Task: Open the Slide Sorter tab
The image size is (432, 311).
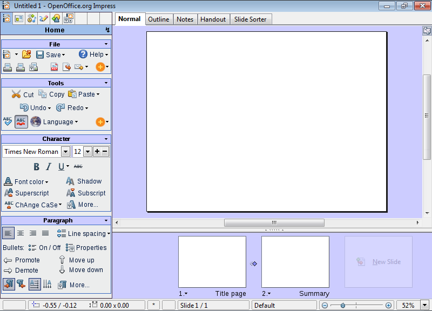Action: click(251, 19)
